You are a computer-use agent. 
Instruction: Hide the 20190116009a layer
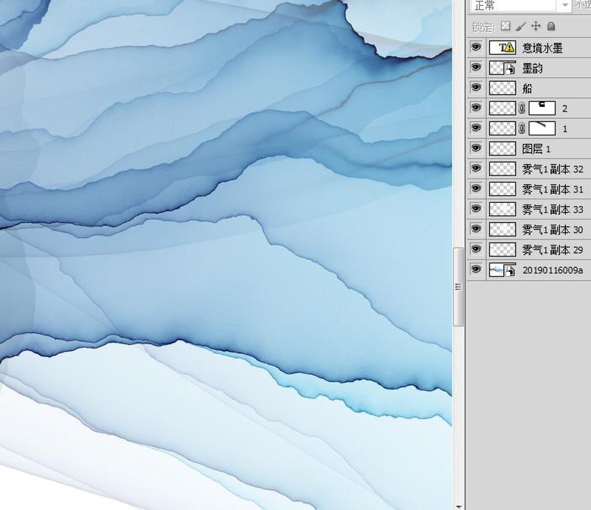[x=476, y=269]
